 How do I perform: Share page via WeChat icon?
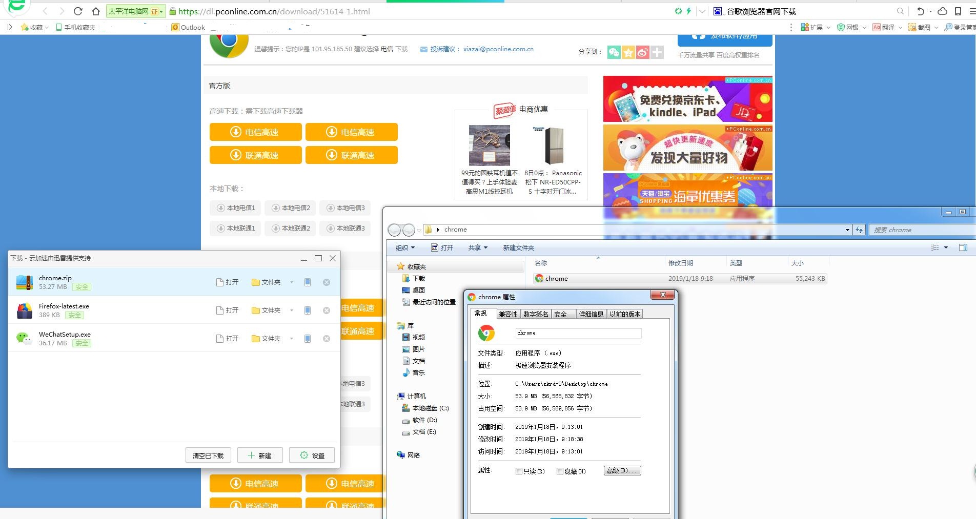[614, 52]
